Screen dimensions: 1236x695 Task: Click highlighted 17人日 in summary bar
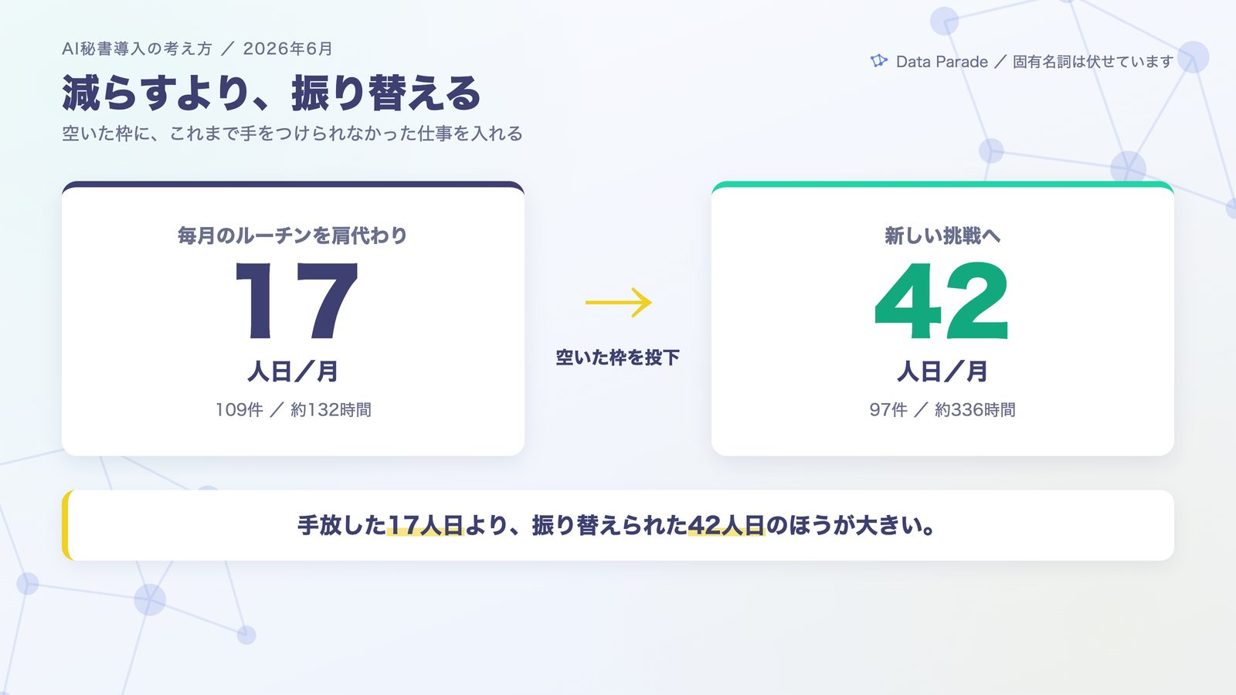pyautogui.click(x=426, y=526)
